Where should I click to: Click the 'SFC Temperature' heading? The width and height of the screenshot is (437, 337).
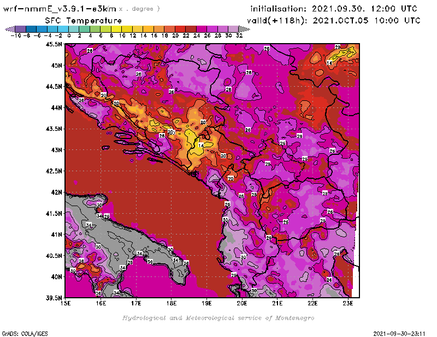pos(84,21)
